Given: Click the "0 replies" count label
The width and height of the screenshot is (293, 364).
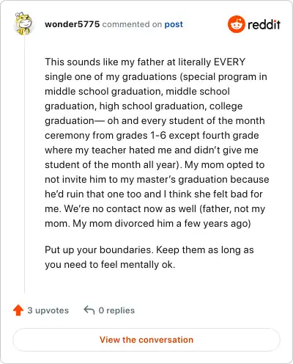Looking at the screenshot, I should pyautogui.click(x=116, y=310).
